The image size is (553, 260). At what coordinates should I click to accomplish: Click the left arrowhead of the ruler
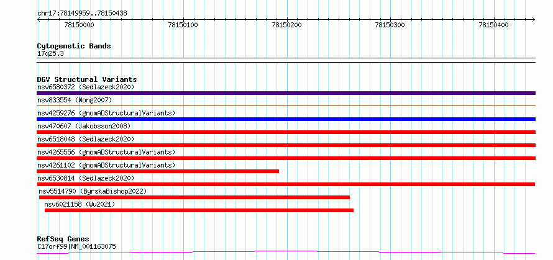pos(39,19)
